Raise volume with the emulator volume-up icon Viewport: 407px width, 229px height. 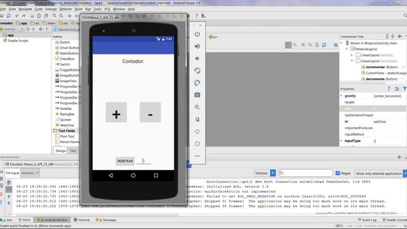[x=197, y=46]
